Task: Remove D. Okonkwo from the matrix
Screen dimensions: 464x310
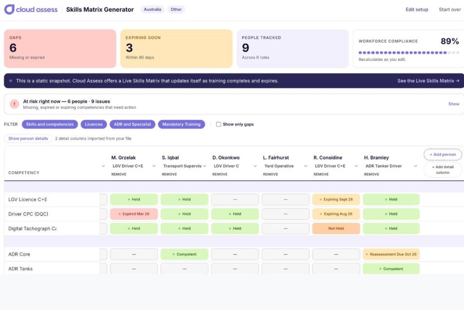Action: [220, 174]
